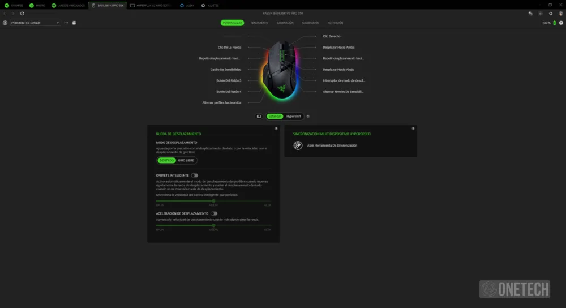
Task: Open the Hyperflux V2 Hard Edition tab
Action: (151, 6)
